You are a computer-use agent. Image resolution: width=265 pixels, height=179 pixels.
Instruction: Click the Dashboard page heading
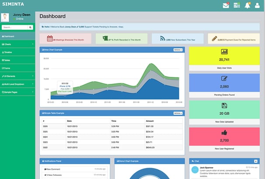pyautogui.click(x=52, y=16)
